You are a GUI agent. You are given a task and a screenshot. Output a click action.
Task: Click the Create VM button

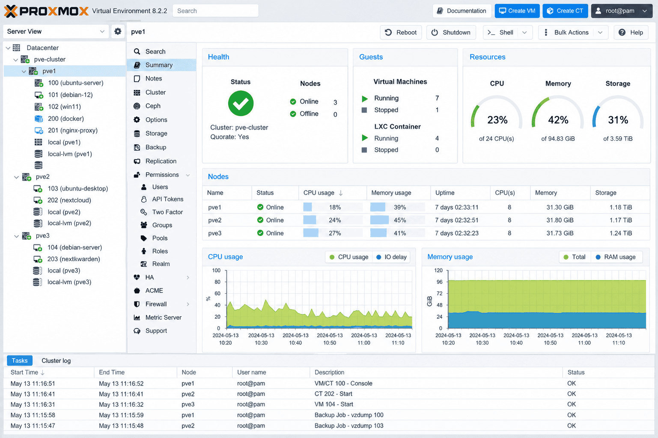[x=517, y=11]
